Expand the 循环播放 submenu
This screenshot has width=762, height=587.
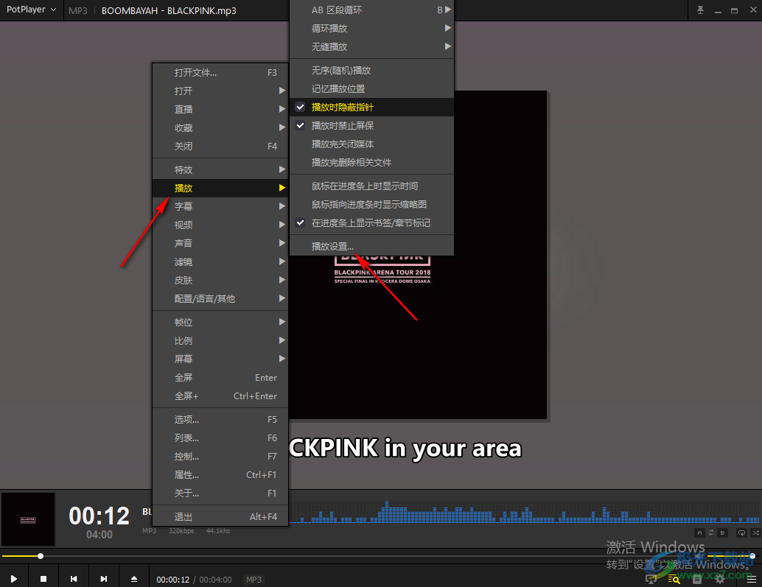coord(371,28)
